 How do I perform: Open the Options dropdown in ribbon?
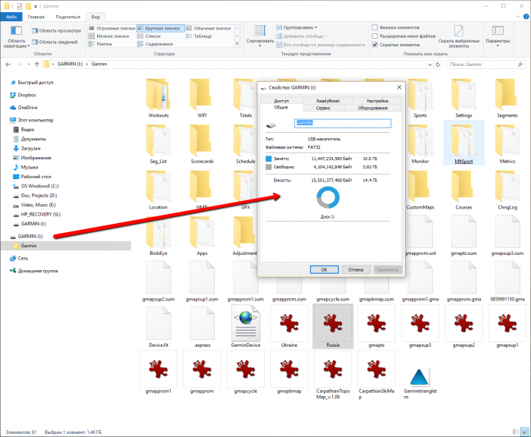pyautogui.click(x=498, y=36)
